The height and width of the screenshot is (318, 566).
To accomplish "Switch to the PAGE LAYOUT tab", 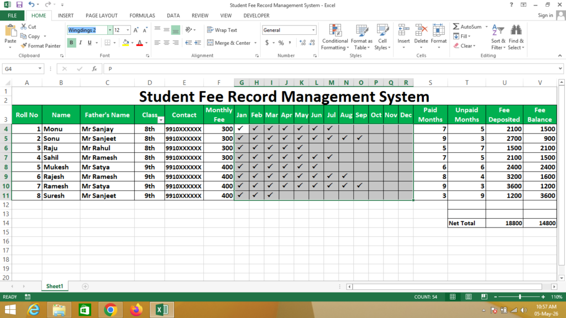I will point(102,15).
